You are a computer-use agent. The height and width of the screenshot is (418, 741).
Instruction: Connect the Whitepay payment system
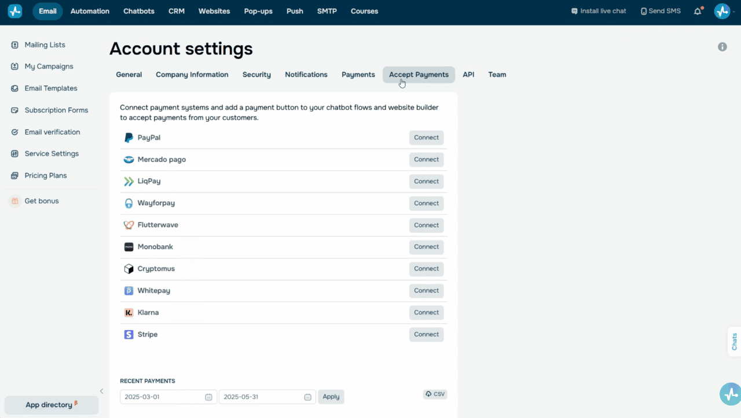(x=427, y=291)
